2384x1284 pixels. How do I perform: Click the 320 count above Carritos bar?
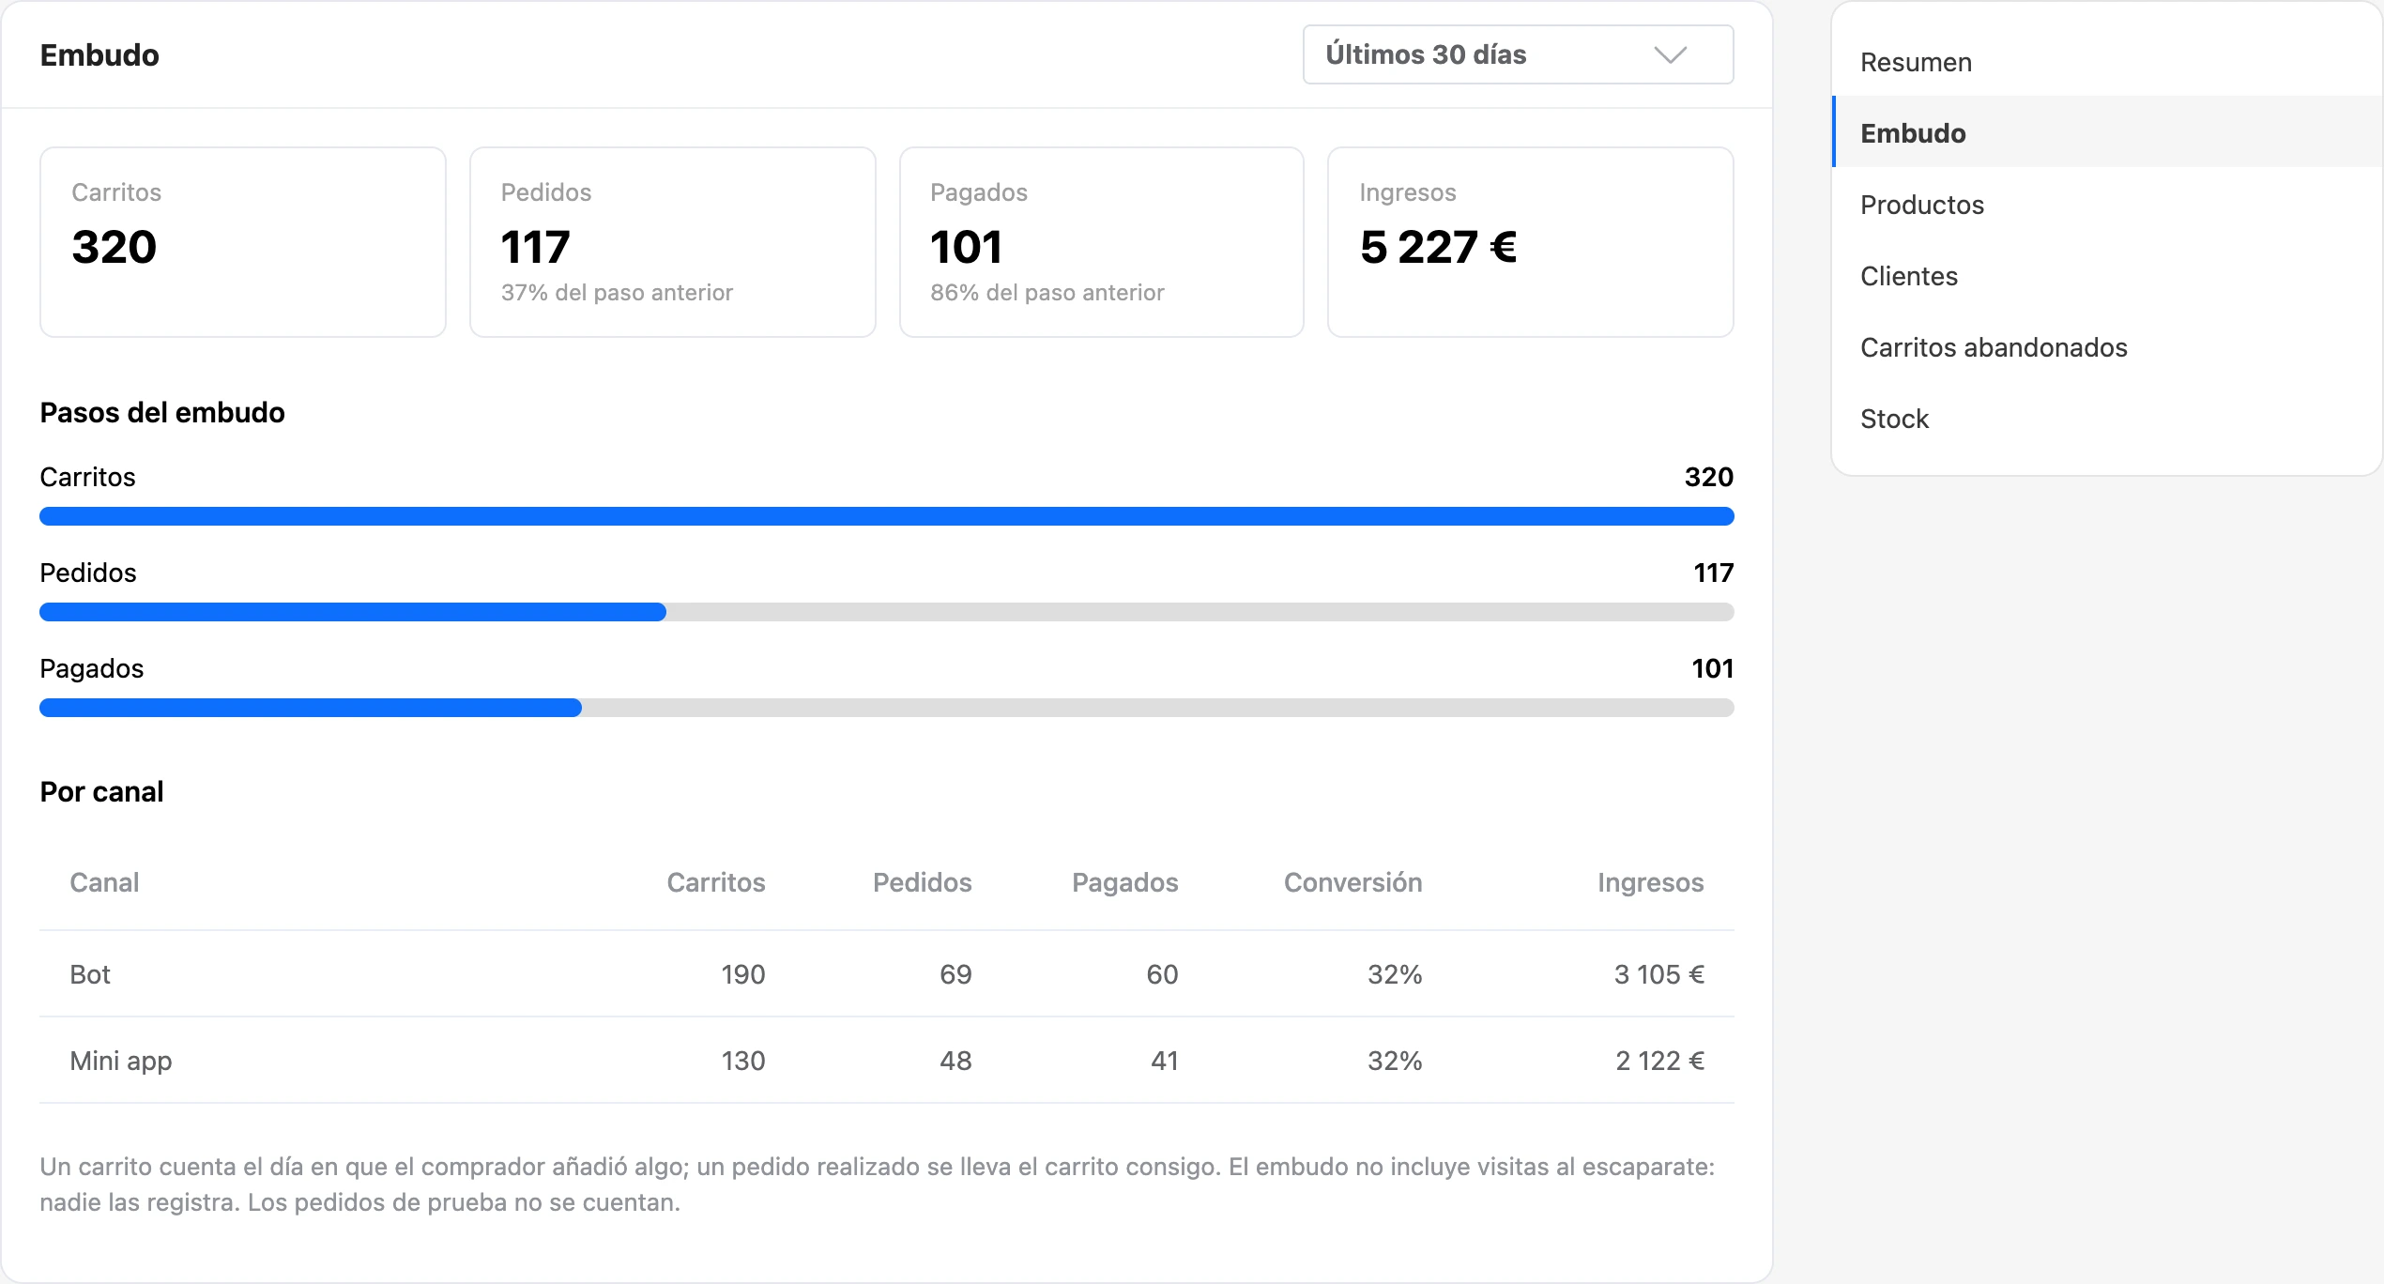coord(1709,477)
